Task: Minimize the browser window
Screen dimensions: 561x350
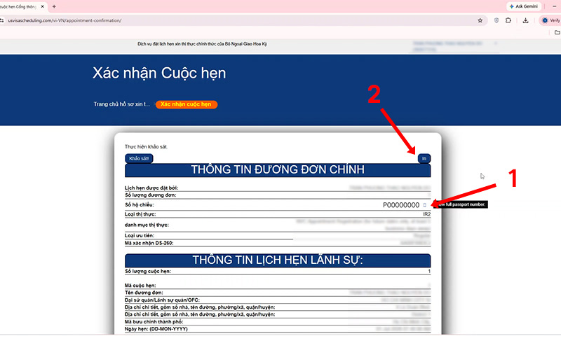Action: coord(554,6)
